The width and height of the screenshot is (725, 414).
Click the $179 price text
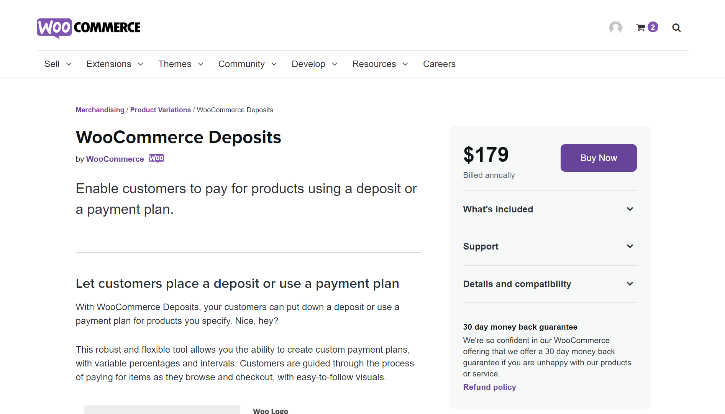pyautogui.click(x=486, y=154)
